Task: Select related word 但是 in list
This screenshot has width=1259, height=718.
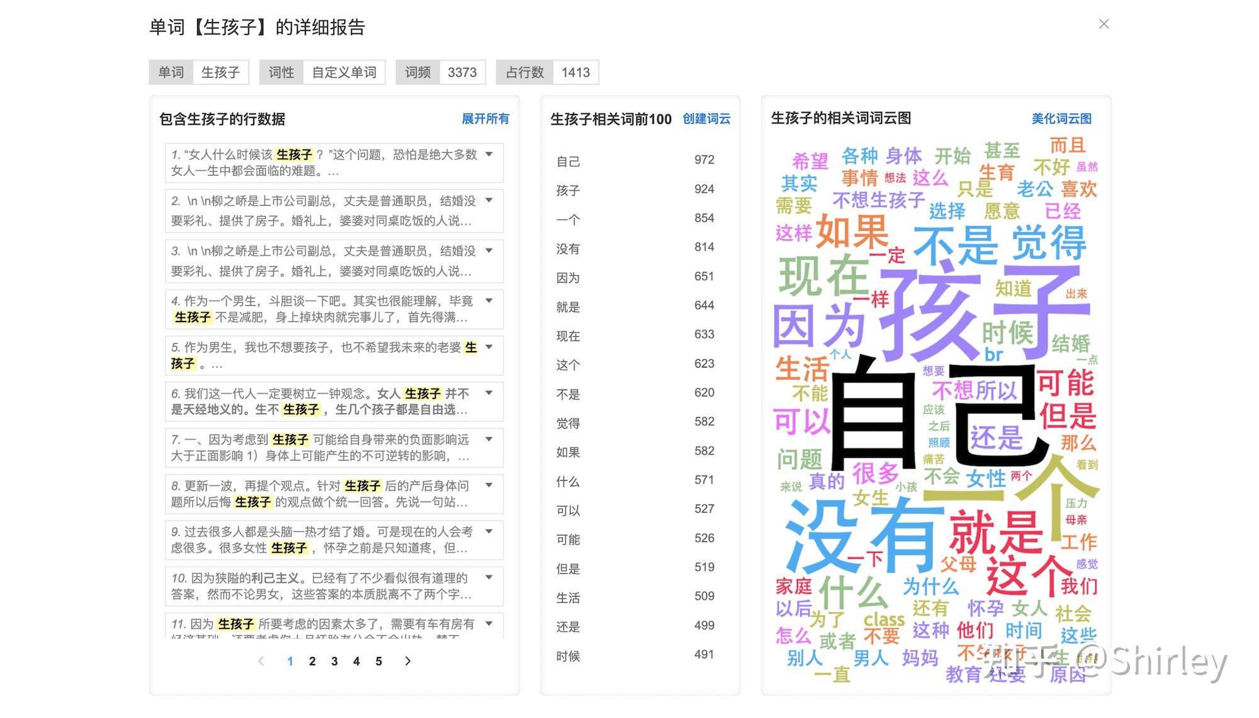Action: (568, 569)
